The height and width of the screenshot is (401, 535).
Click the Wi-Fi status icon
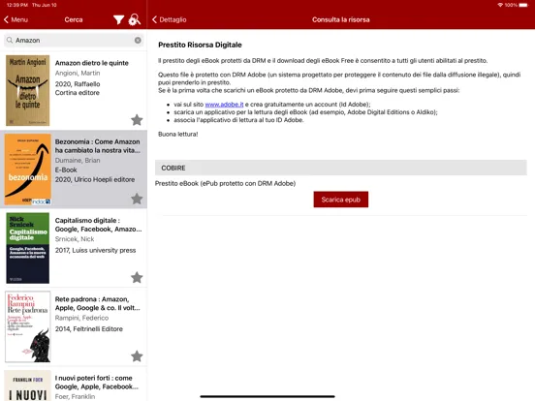500,5
